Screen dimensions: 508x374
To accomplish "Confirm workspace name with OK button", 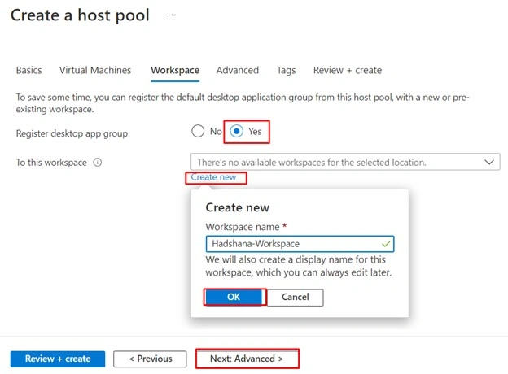I will (234, 297).
